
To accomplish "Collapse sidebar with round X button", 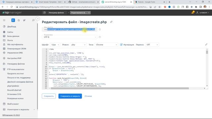I will click(x=38, y=19).
